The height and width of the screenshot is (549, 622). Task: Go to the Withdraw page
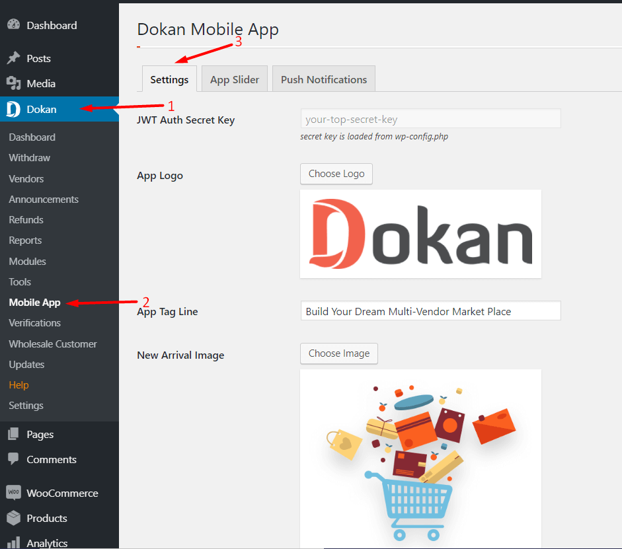click(x=29, y=157)
